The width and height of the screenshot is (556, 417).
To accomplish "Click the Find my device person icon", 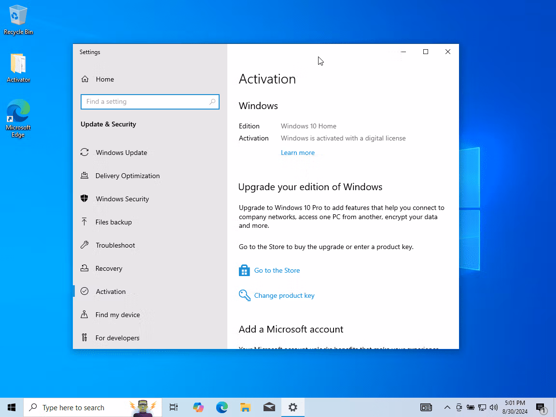I will 84,315.
